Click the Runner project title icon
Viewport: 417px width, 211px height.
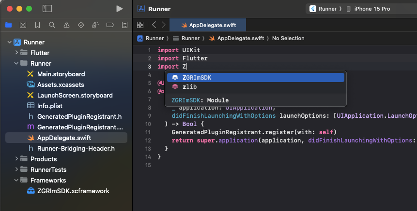141,9
